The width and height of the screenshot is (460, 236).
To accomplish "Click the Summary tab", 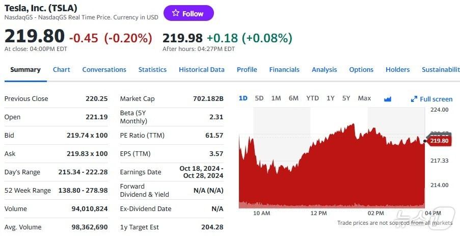I will tap(25, 70).
